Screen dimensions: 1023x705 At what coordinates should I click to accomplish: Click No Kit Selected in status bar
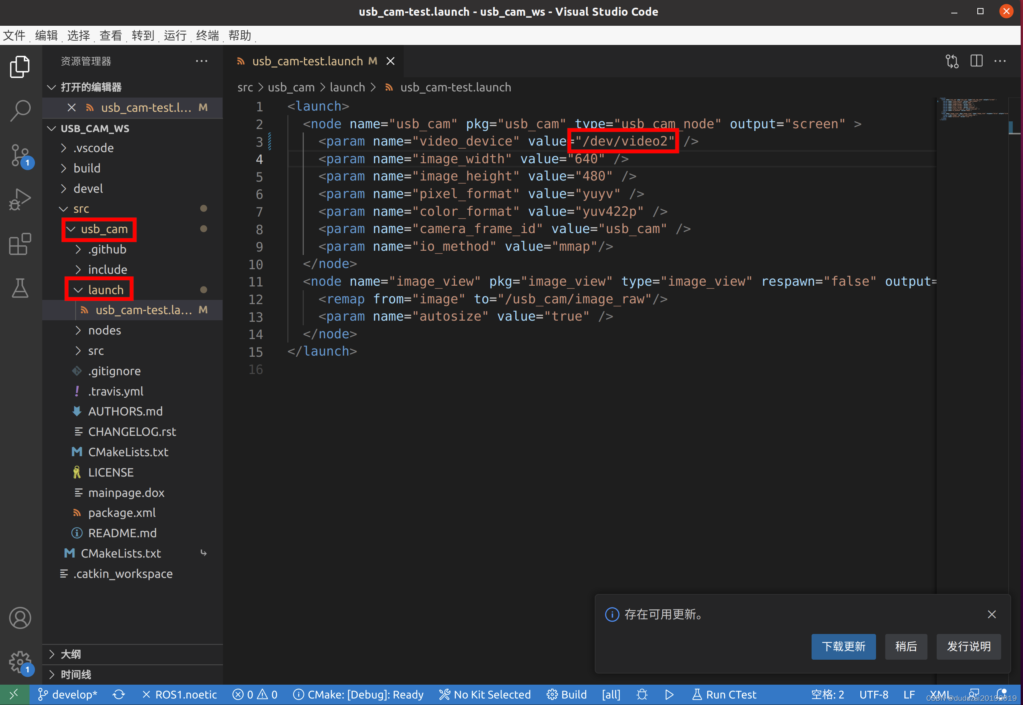(485, 694)
